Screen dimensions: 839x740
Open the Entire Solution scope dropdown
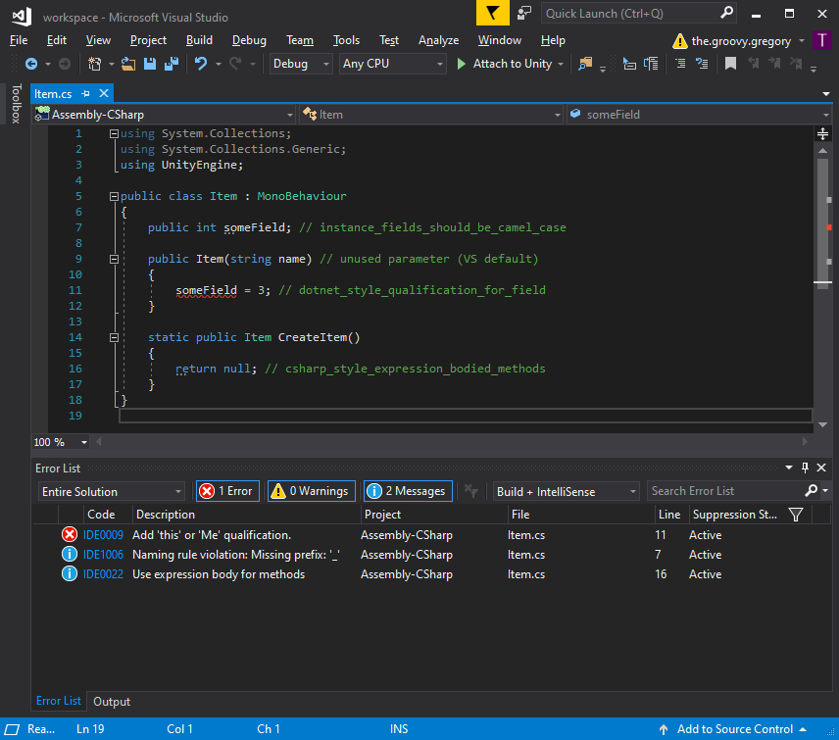click(111, 490)
